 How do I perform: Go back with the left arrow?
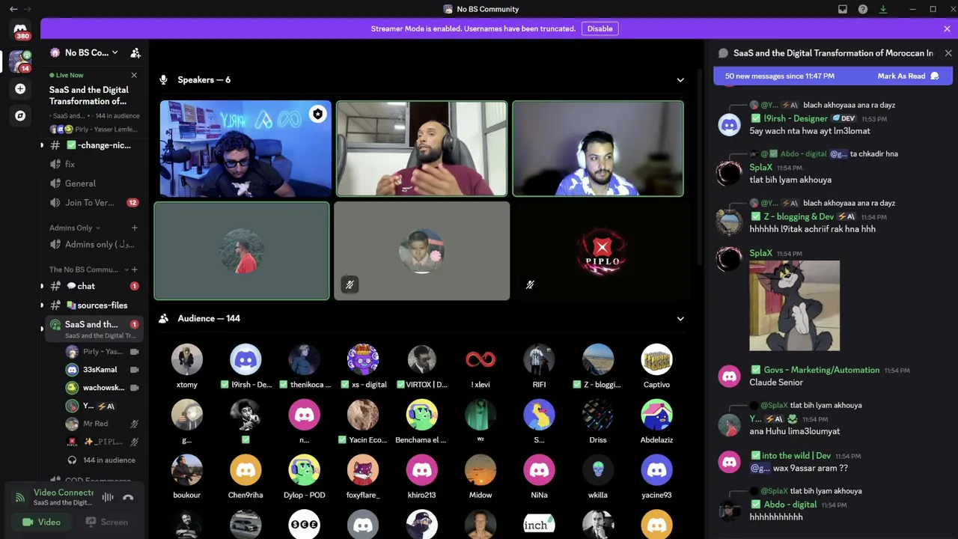(x=13, y=9)
